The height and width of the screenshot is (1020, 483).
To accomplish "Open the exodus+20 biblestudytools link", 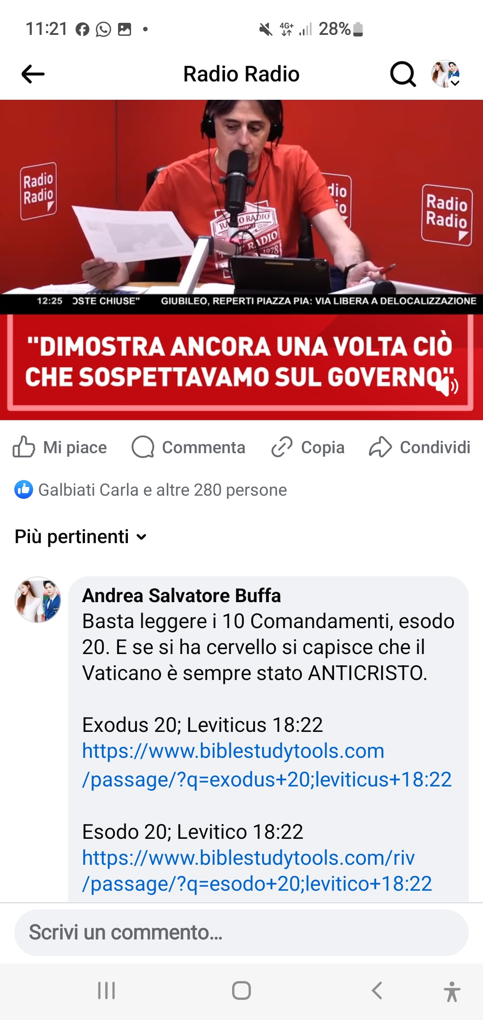I will (x=267, y=765).
